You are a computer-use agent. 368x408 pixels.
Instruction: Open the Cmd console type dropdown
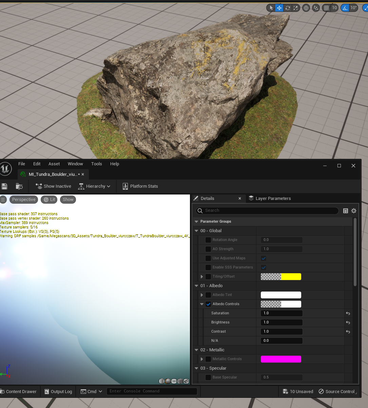coord(91,391)
